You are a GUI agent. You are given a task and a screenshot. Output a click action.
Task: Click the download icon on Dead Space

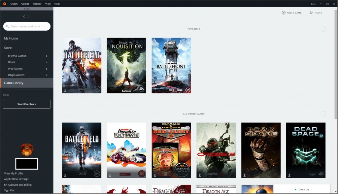pos(245,175)
